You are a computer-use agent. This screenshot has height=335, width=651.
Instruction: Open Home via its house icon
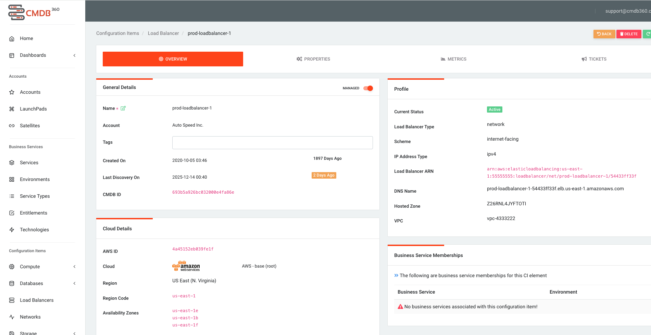tap(12, 39)
